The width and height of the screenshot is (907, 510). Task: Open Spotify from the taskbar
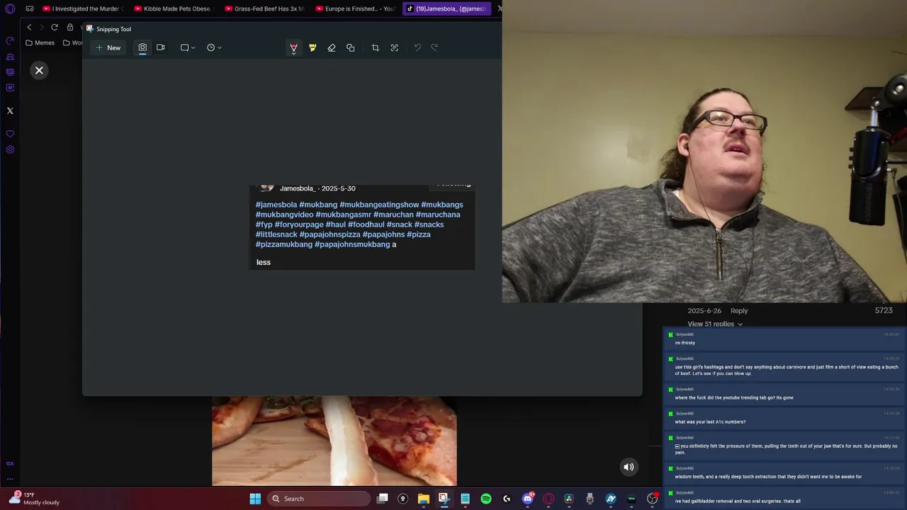486,499
